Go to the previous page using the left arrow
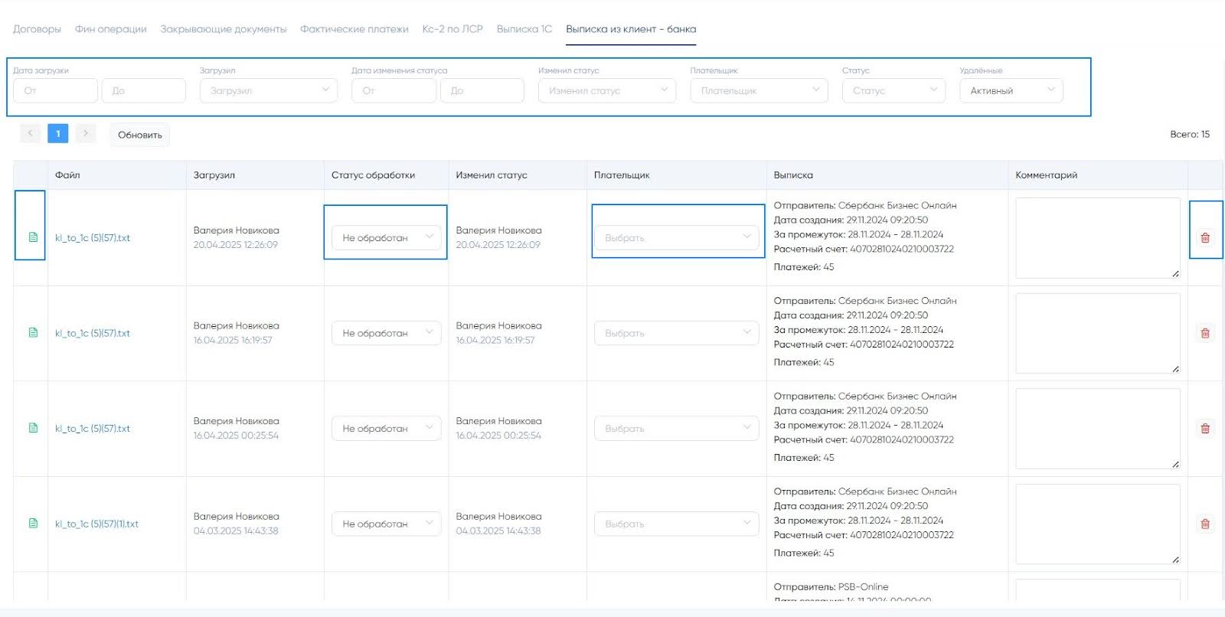Viewport: 1225px width, 617px height. point(30,133)
